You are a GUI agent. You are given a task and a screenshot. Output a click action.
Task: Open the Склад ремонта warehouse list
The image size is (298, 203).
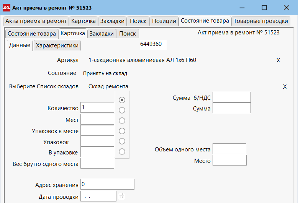(108, 86)
